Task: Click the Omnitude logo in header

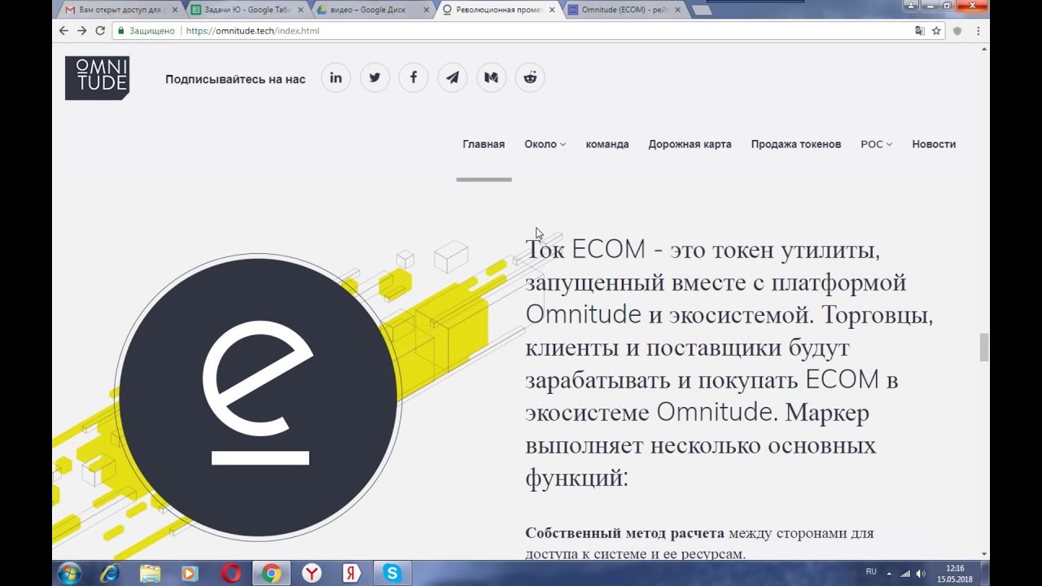Action: tap(97, 78)
